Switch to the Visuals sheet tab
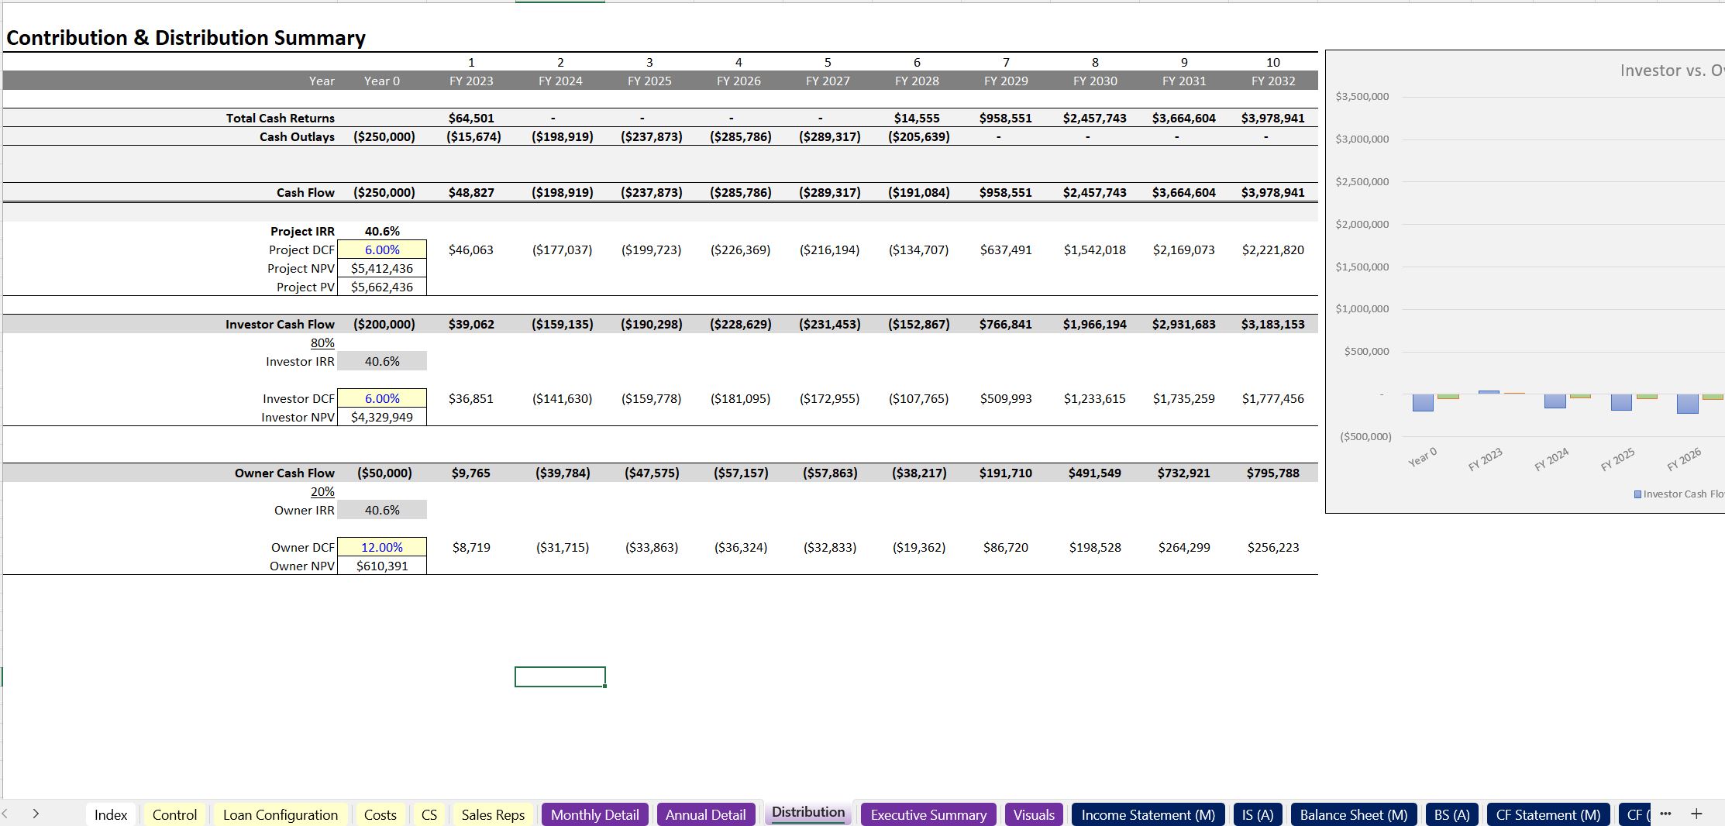 coord(1034,814)
